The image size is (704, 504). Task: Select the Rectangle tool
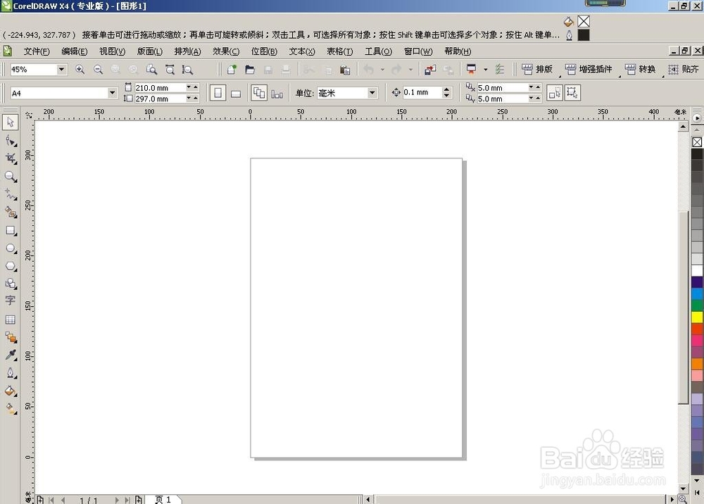click(11, 230)
